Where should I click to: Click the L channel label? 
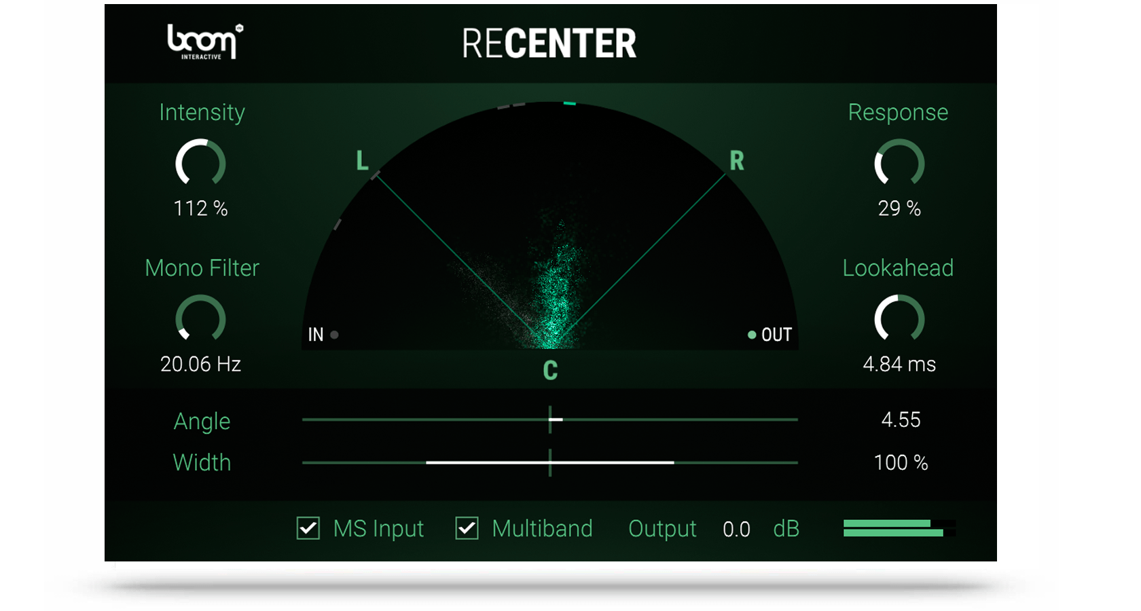point(363,161)
